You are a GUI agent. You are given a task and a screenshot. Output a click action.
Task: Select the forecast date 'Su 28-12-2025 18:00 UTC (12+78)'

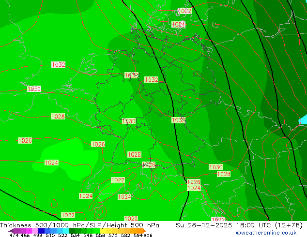[x=239, y=225]
